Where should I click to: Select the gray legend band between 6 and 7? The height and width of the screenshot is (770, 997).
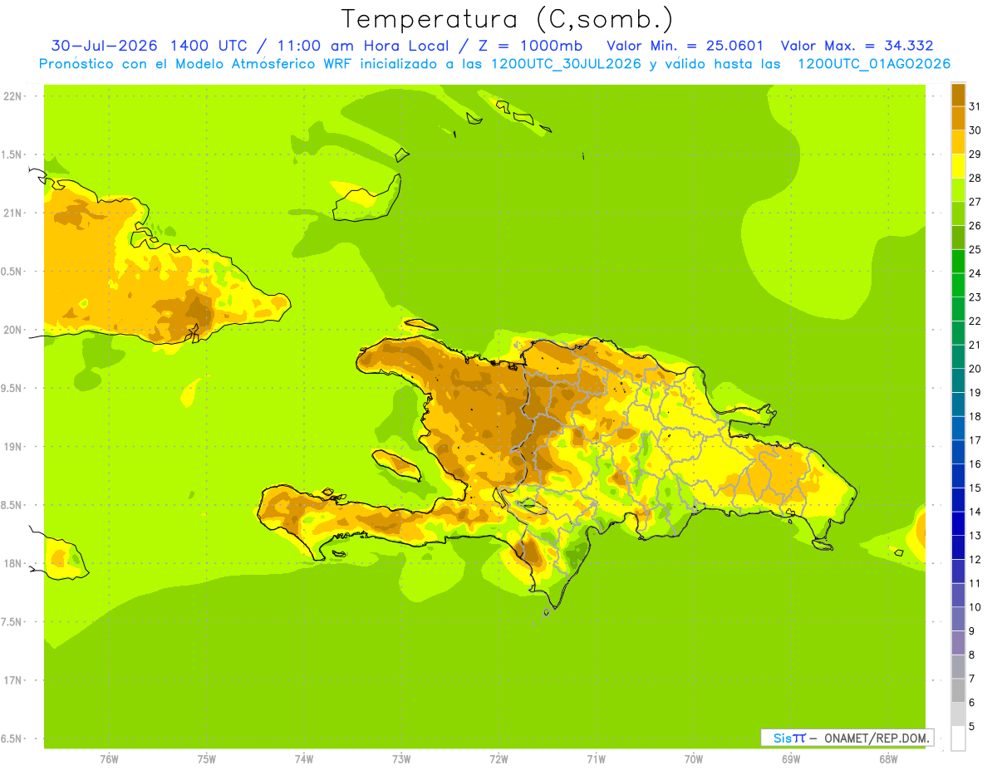pos(958,690)
